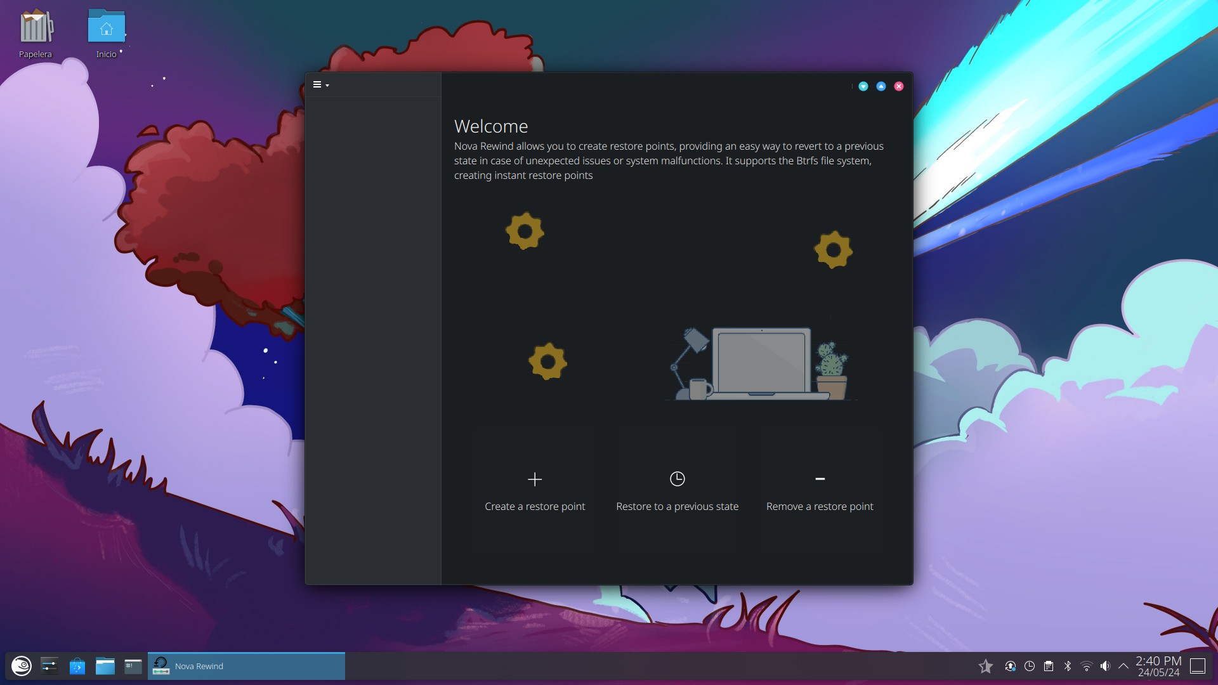The width and height of the screenshot is (1218, 685).
Task: Open the application launcher in taskbar
Action: tap(22, 666)
